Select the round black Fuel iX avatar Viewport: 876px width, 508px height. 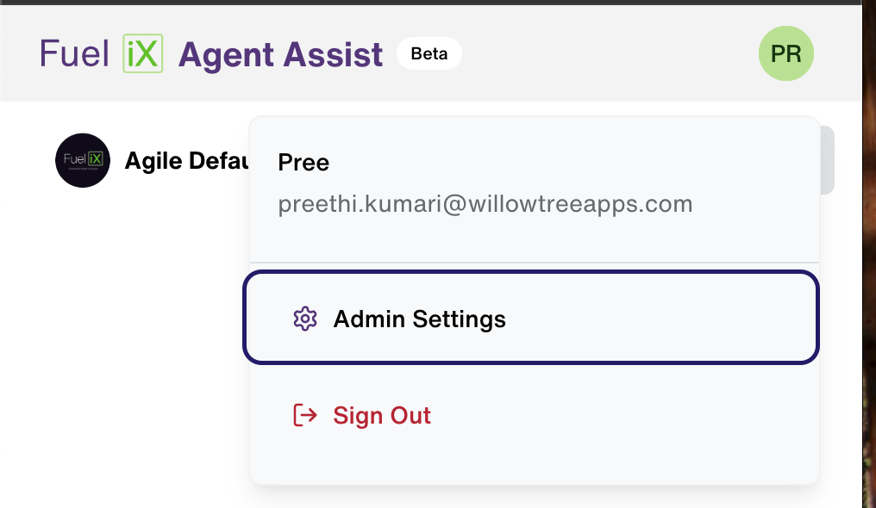click(83, 161)
